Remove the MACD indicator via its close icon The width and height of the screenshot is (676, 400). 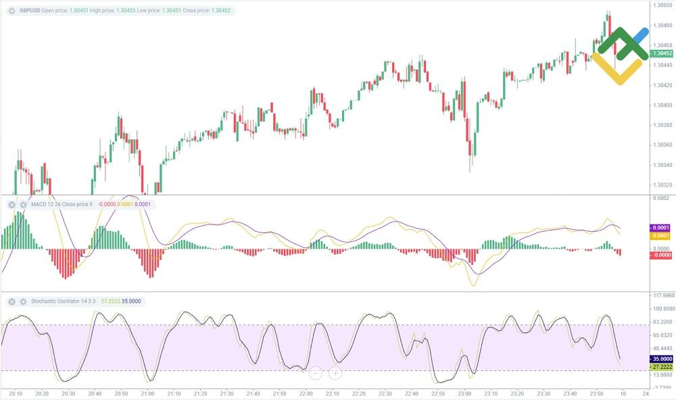(x=11, y=203)
